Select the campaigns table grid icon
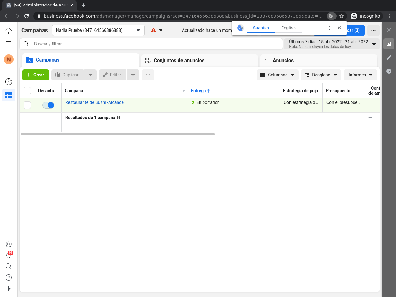This screenshot has height=297, width=396. 9,95
